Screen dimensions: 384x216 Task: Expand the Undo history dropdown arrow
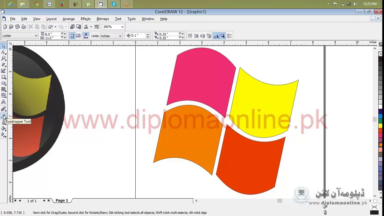click(x=55, y=27)
